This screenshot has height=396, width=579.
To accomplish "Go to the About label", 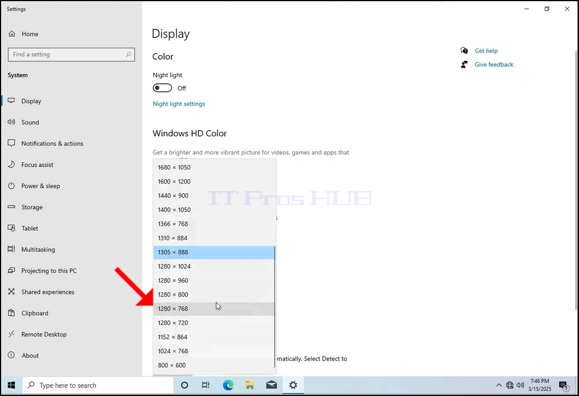I will pos(30,355).
